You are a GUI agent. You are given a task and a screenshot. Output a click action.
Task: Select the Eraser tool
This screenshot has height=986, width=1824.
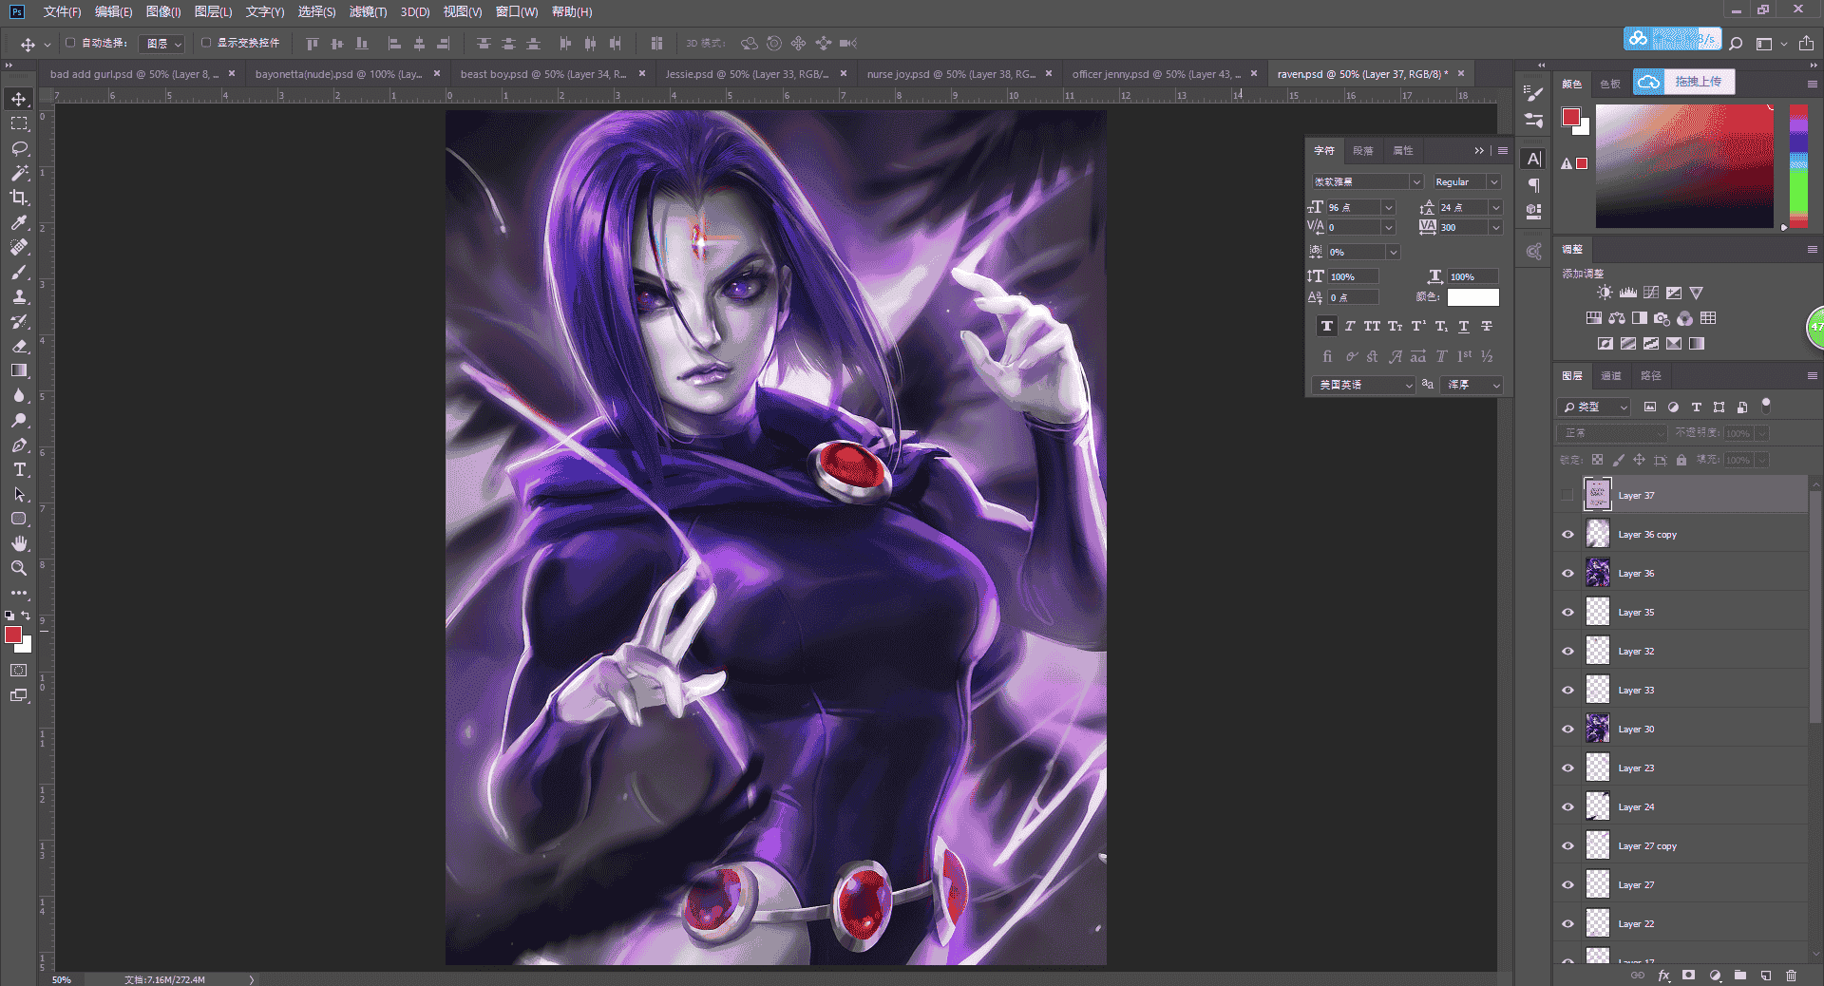coord(19,346)
